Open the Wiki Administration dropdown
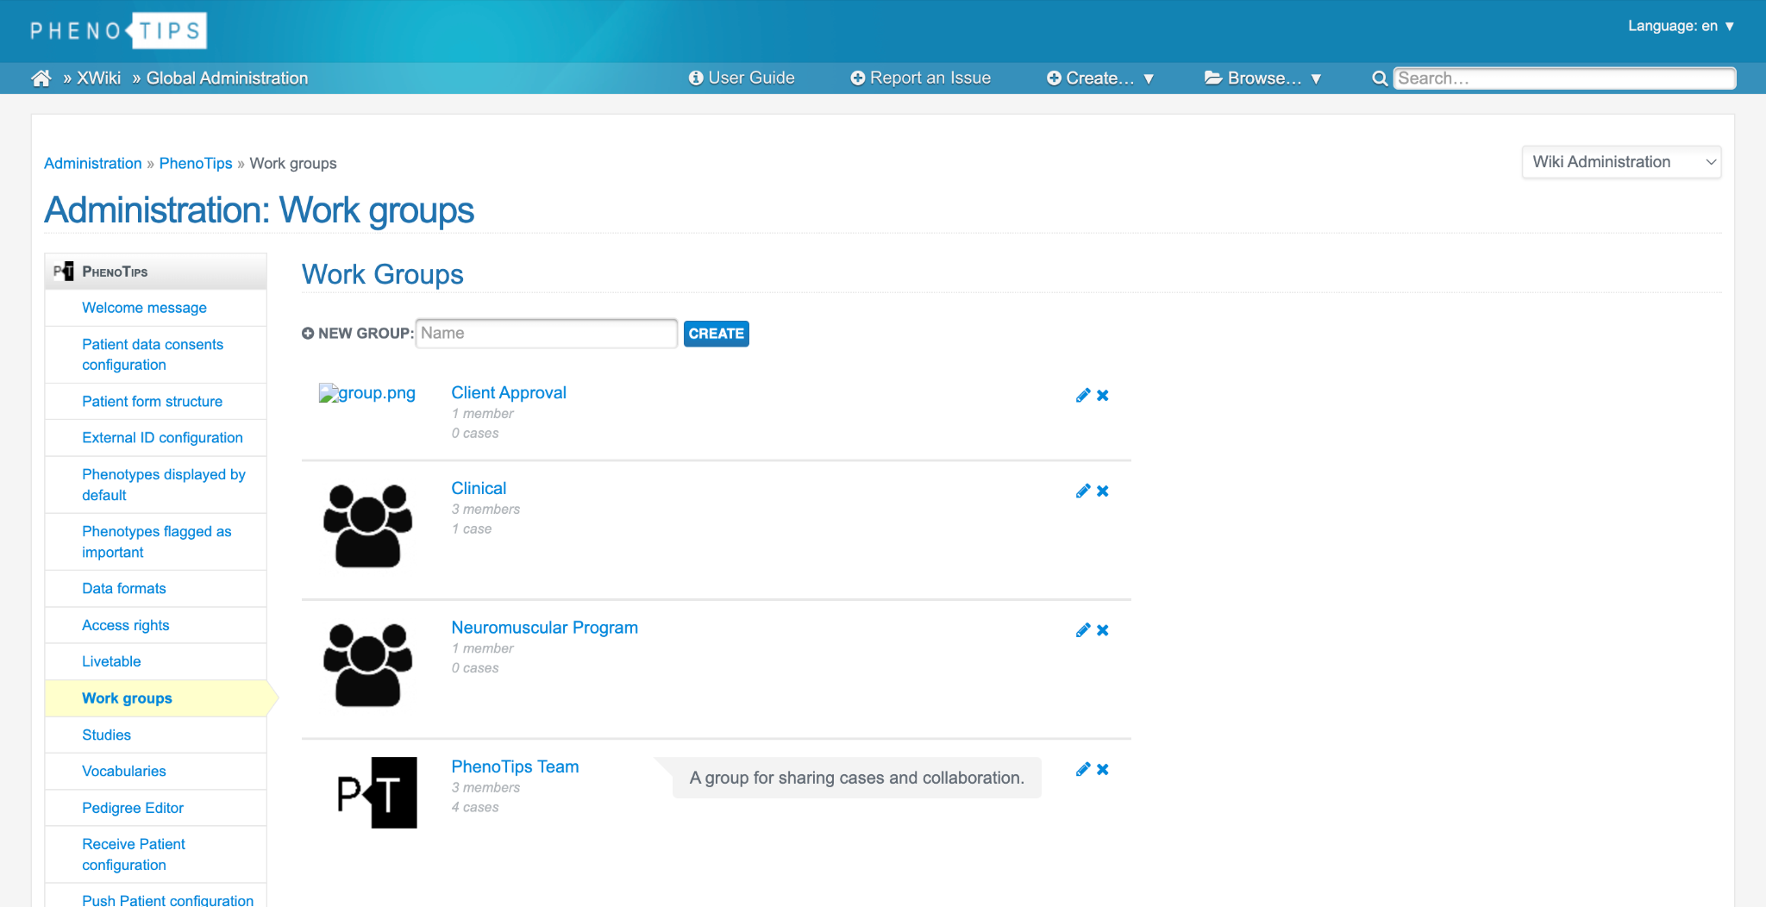 coord(1621,162)
